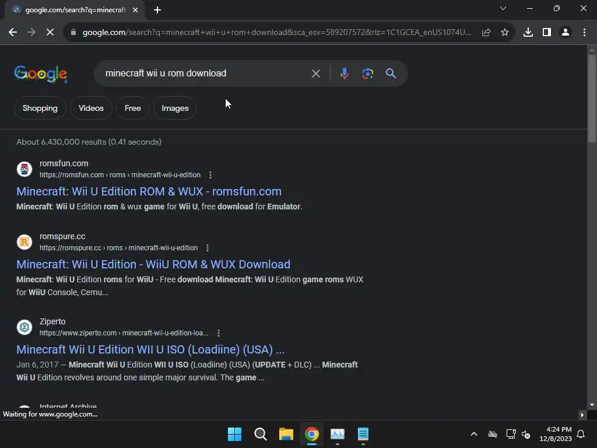Click the romspure.cc site favicon
This screenshot has width=597, height=448.
pos(24,242)
